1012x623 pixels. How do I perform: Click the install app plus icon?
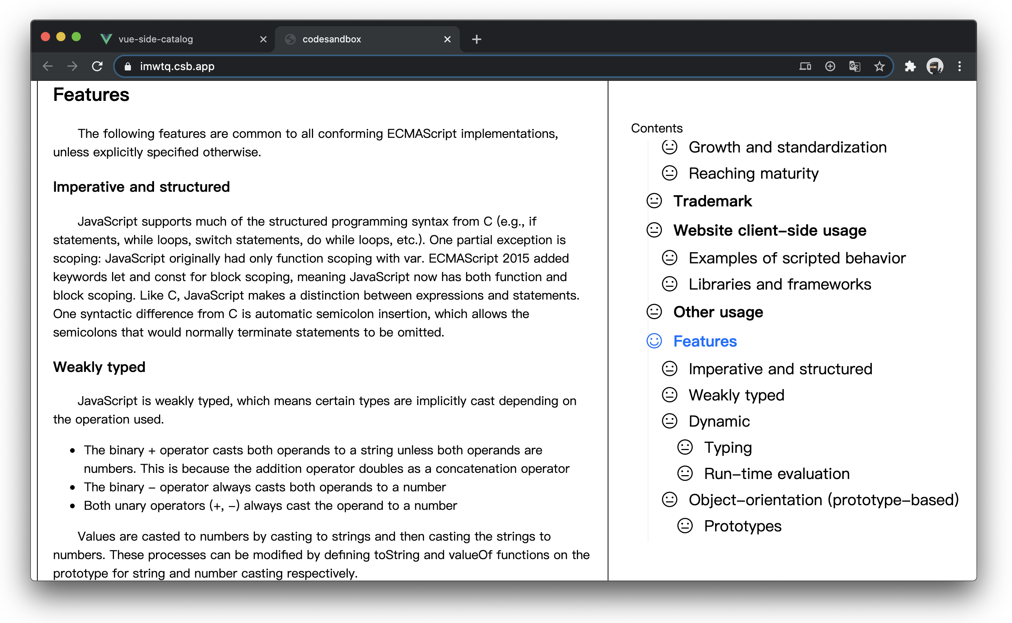(830, 66)
